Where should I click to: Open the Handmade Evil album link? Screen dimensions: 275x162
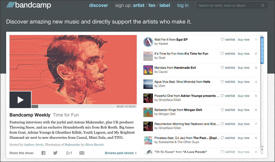[x=185, y=67]
